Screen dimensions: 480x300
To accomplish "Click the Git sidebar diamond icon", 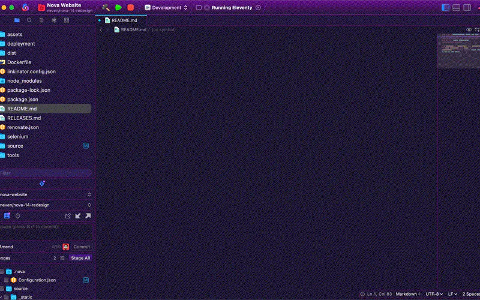I will click(x=42, y=184).
